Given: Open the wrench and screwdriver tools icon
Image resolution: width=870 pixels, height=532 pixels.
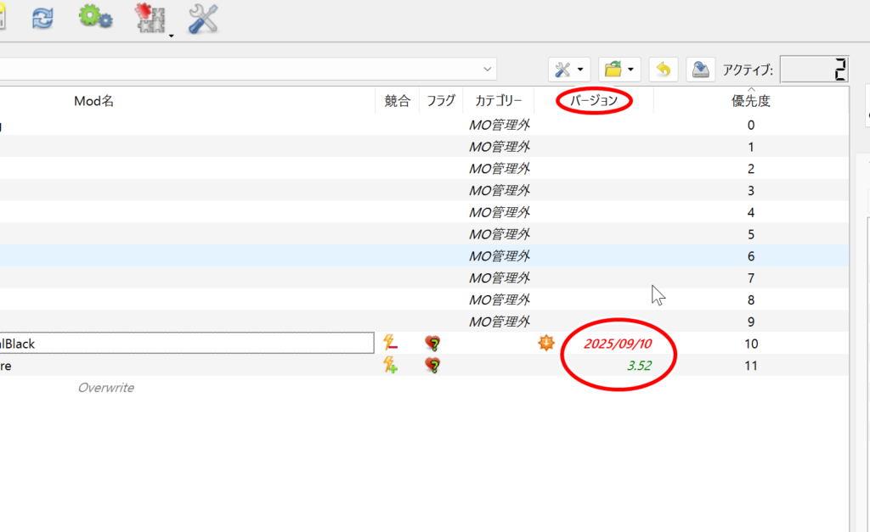Looking at the screenshot, I should 203,19.
